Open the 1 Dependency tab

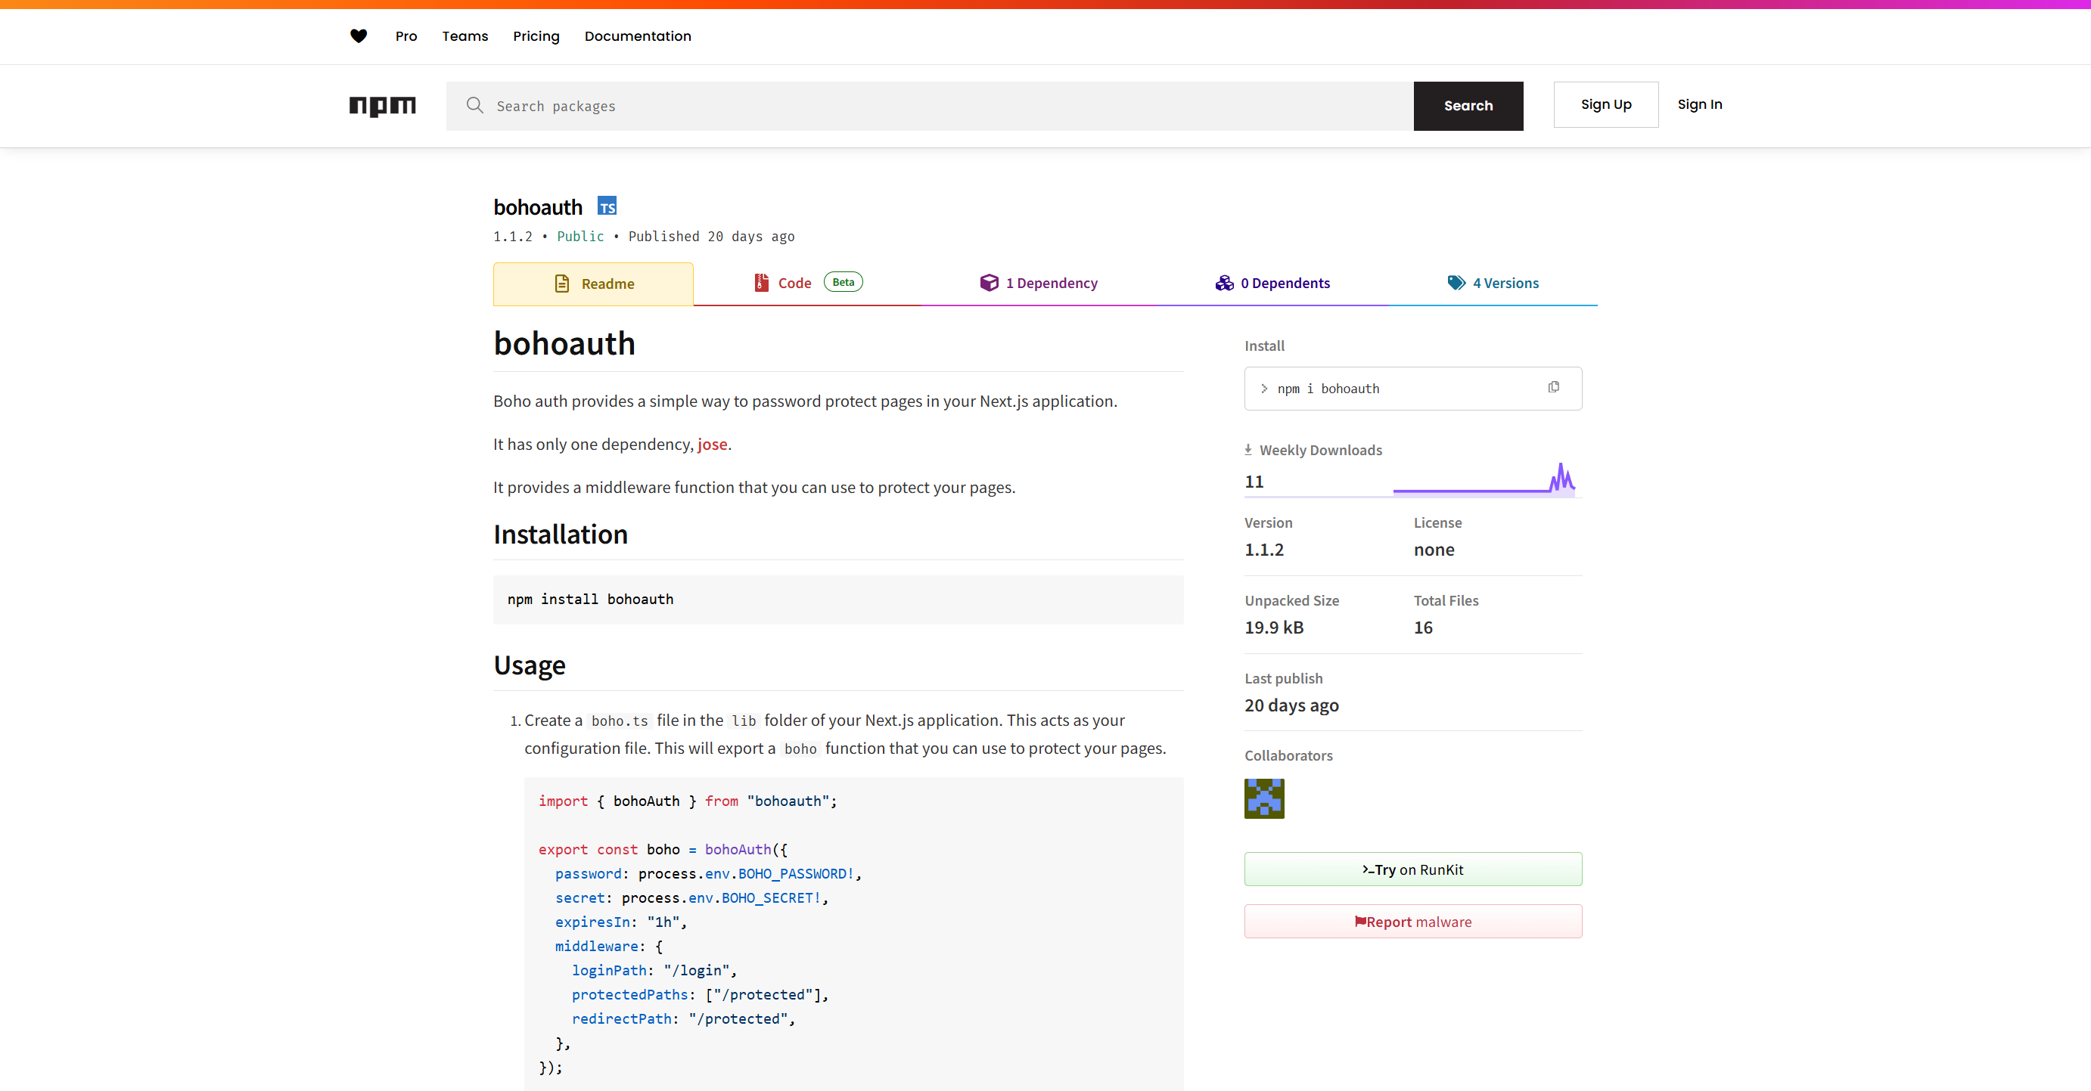pyautogui.click(x=1038, y=283)
